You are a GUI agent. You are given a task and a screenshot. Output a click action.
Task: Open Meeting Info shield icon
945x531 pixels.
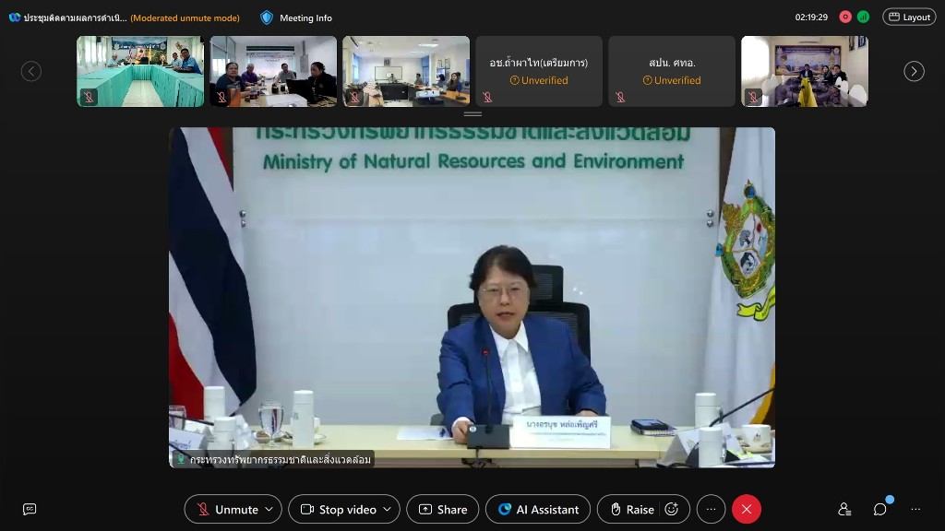click(267, 18)
